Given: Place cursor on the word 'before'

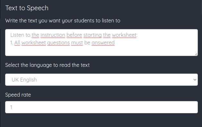Looking at the screenshot, I should (x=74, y=35).
